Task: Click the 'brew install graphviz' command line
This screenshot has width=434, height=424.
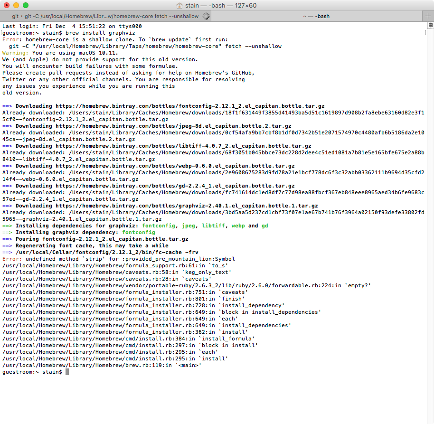Action: pos(69,33)
